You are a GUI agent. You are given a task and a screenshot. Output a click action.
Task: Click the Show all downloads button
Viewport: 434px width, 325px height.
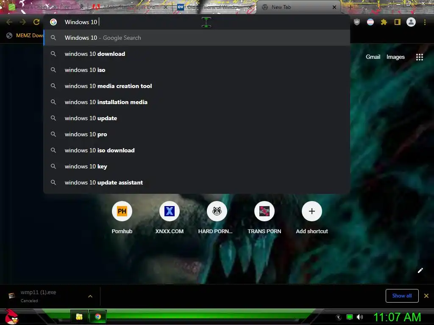[x=402, y=296]
